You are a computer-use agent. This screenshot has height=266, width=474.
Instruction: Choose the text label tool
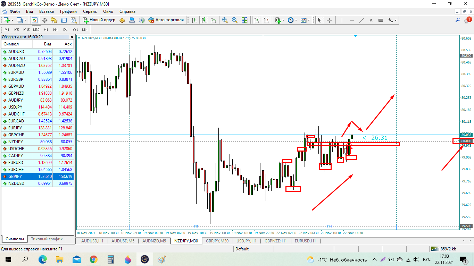(x=371, y=20)
